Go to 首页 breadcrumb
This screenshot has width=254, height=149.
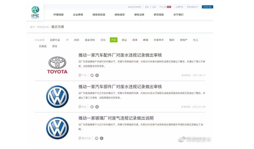pos(32,27)
